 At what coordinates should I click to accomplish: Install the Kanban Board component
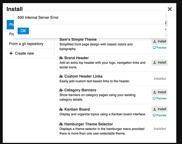(159, 109)
